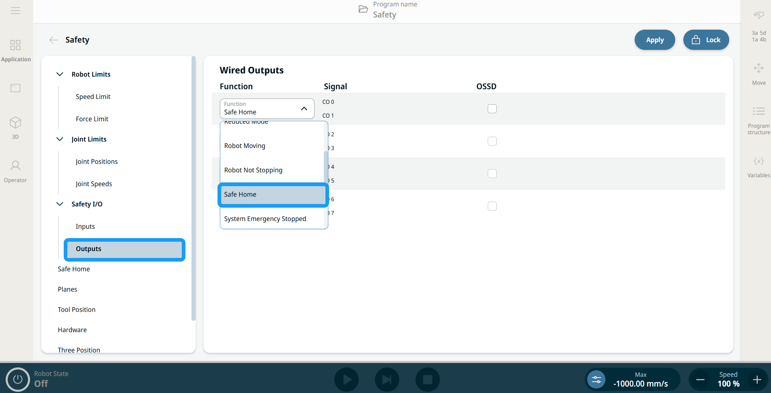Open the Operator screen icon
Image resolution: width=771 pixels, height=393 pixels.
[x=15, y=165]
